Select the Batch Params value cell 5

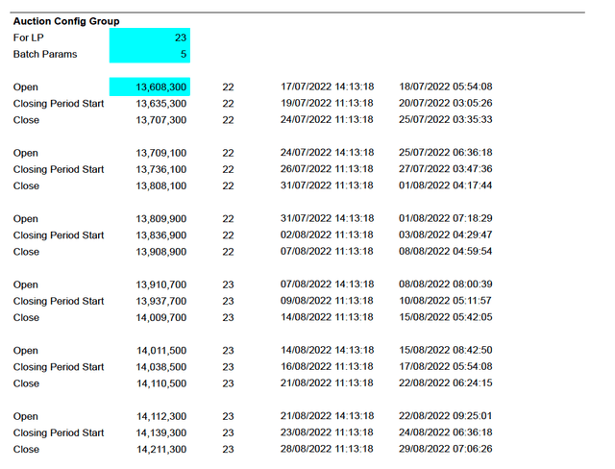[x=150, y=54]
